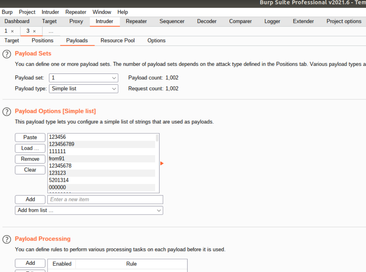Close Intruder attack tab 3

[x=34, y=31]
